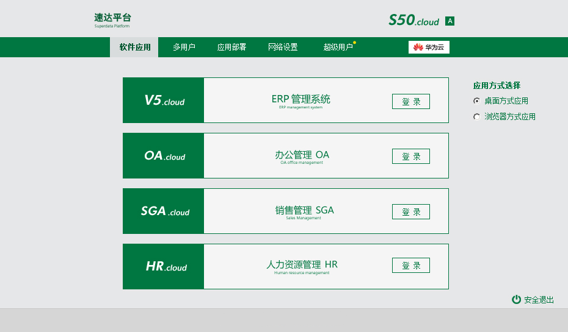Click the V5.cloud logo tile

pyautogui.click(x=163, y=100)
